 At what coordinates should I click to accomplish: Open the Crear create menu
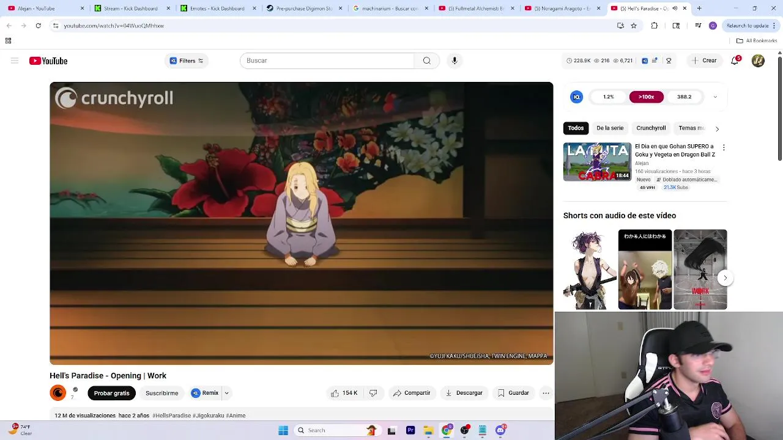click(x=704, y=61)
